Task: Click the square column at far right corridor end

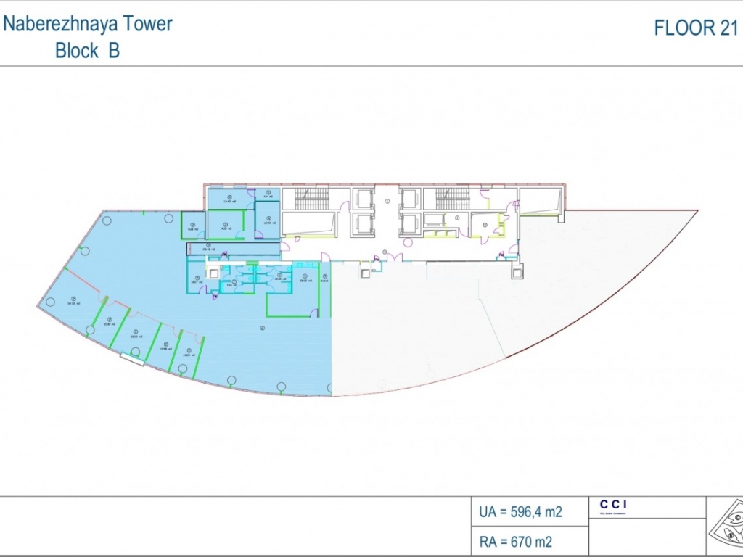Action: click(517, 273)
